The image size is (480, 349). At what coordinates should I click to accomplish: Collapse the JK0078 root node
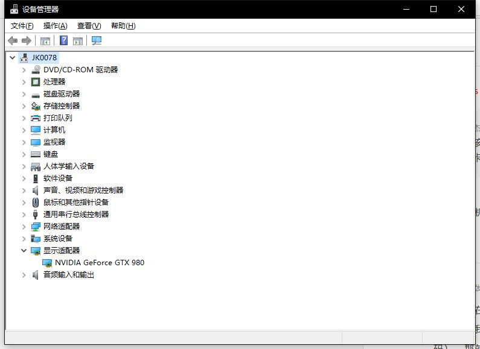pos(13,57)
